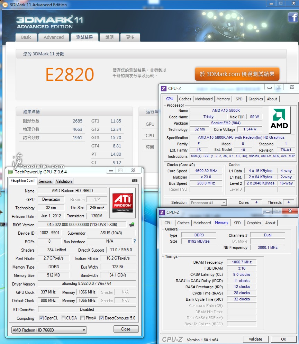The height and width of the screenshot is (344, 299).
Task: Click the CPU-Z title bar icon of the Memory window
Action: click(x=162, y=212)
